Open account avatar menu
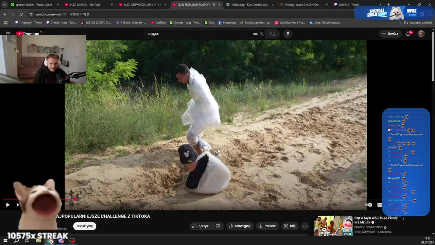 pos(421,34)
